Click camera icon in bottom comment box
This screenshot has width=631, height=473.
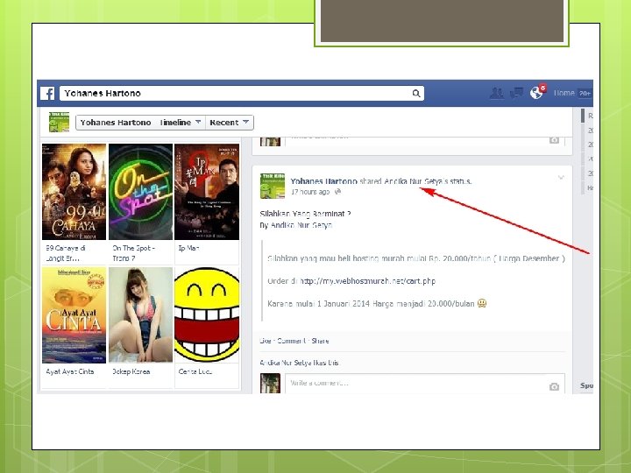tap(554, 386)
